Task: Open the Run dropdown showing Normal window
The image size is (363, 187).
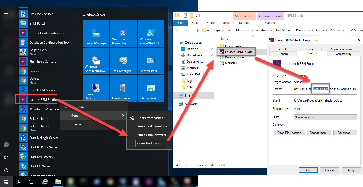Action: 325,117
